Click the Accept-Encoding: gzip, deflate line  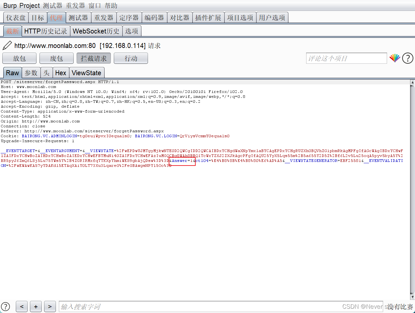coord(40,106)
